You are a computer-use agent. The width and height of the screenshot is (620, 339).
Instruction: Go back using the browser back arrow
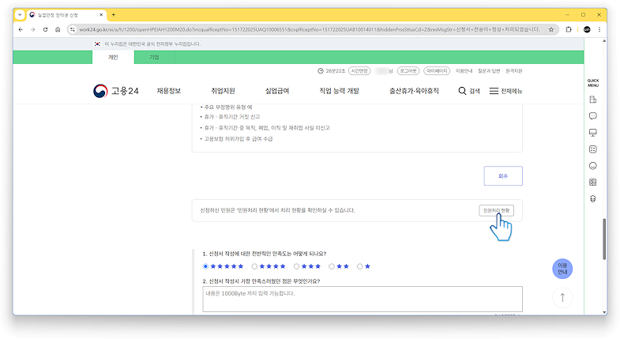21,30
